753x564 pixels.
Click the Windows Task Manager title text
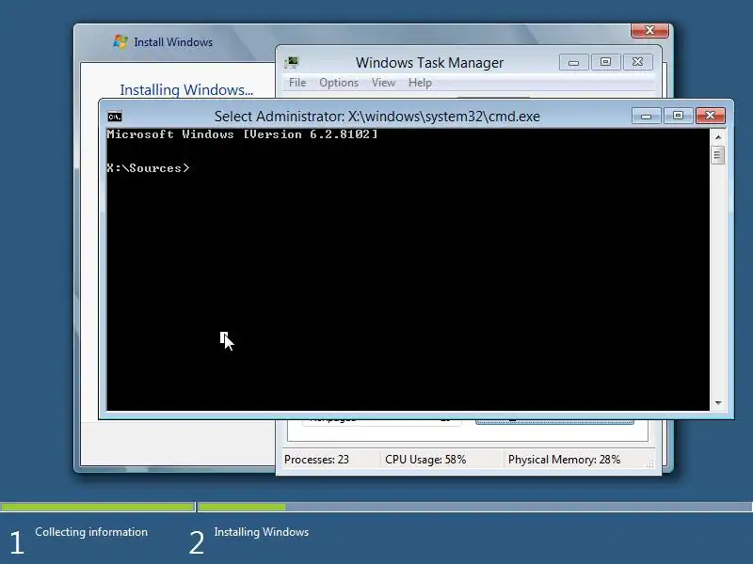[429, 63]
